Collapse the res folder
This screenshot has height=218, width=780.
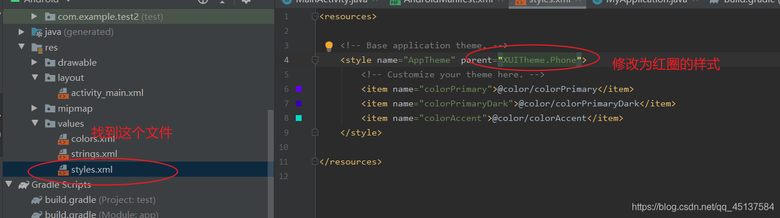pos(22,47)
